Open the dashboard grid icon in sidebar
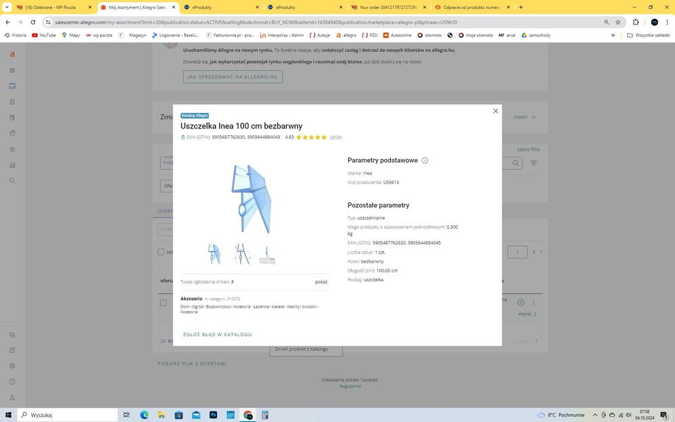This screenshot has width=675, height=422. coord(12,70)
